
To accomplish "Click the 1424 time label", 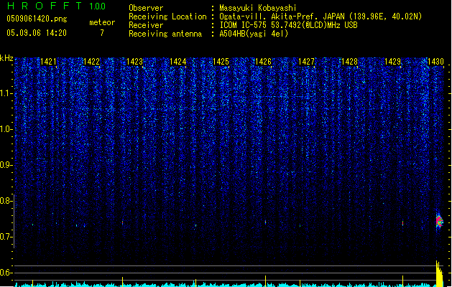I will click(x=178, y=62).
